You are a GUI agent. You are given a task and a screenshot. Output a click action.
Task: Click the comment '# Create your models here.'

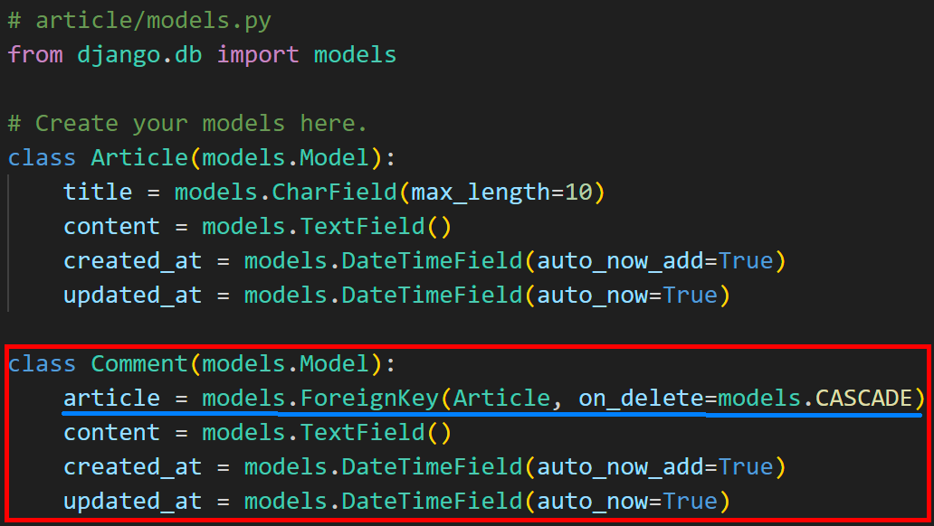[x=187, y=124]
